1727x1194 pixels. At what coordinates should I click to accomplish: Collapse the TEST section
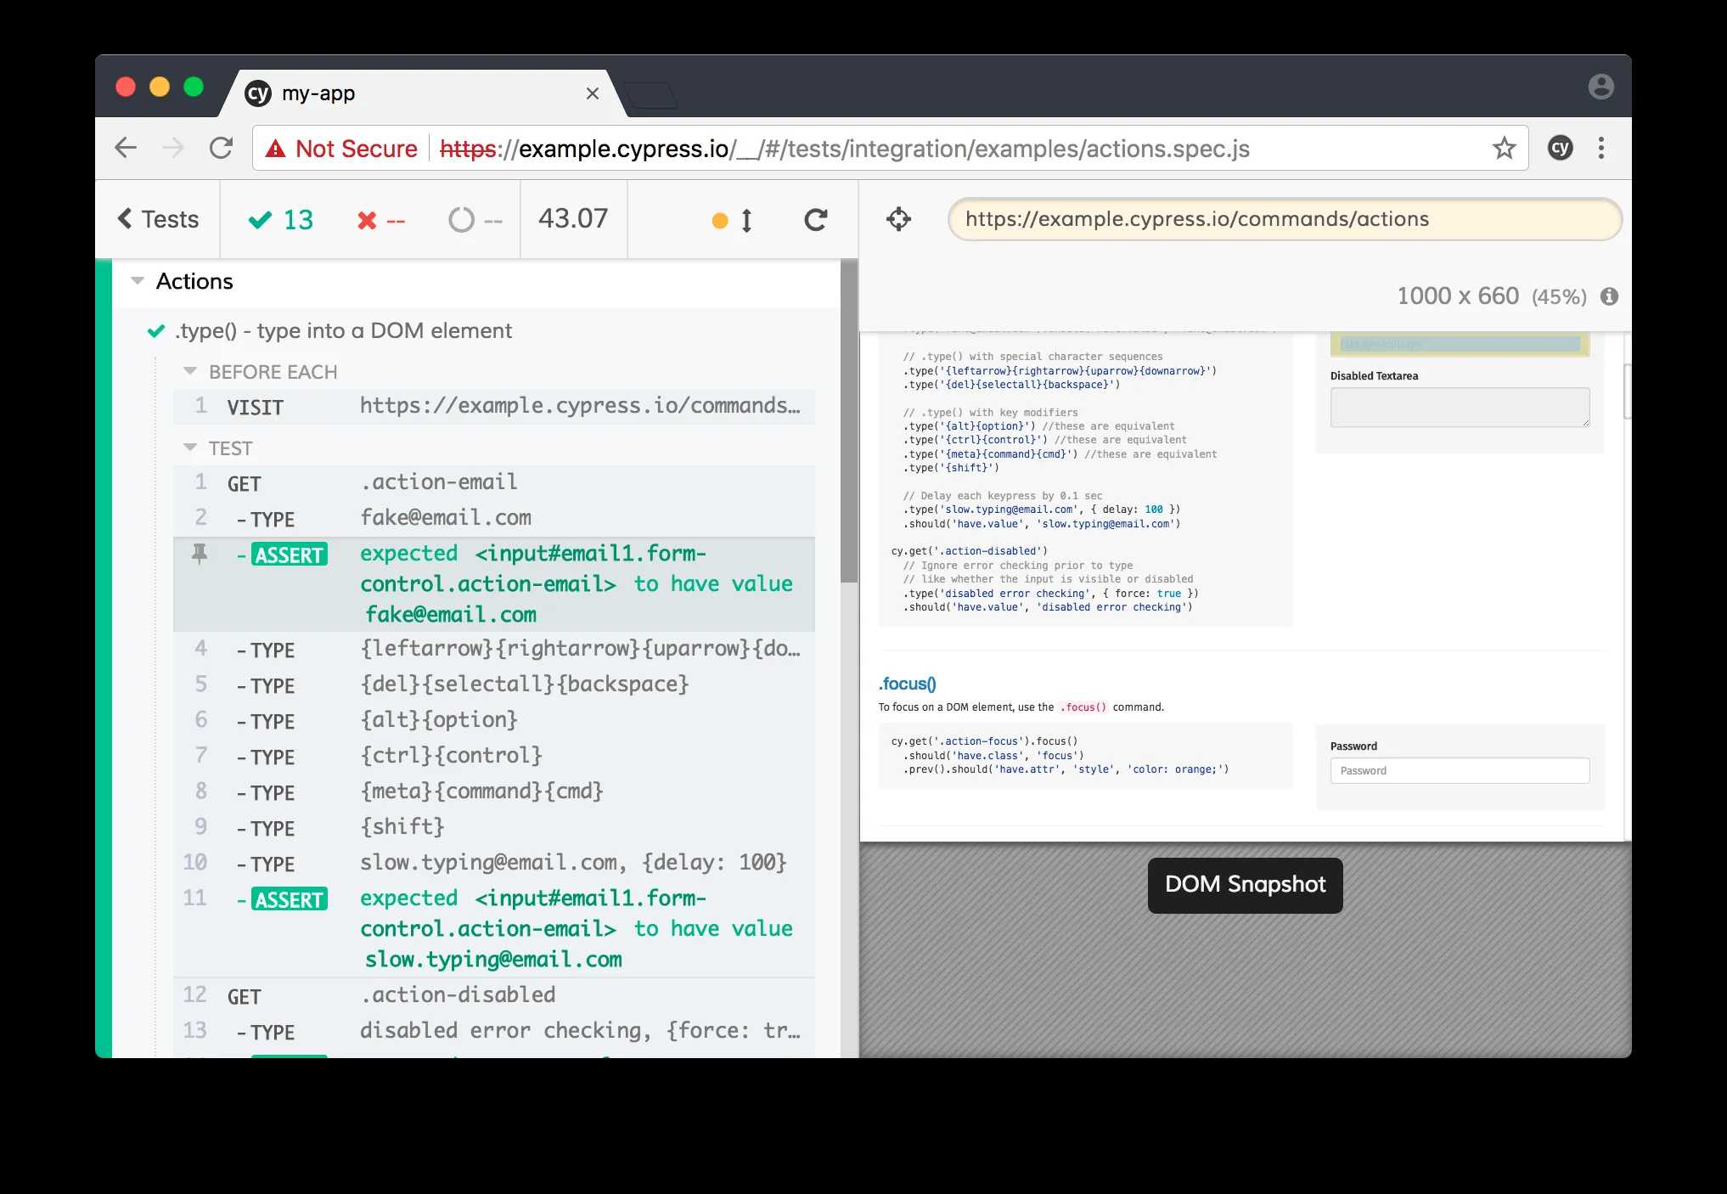tap(190, 448)
